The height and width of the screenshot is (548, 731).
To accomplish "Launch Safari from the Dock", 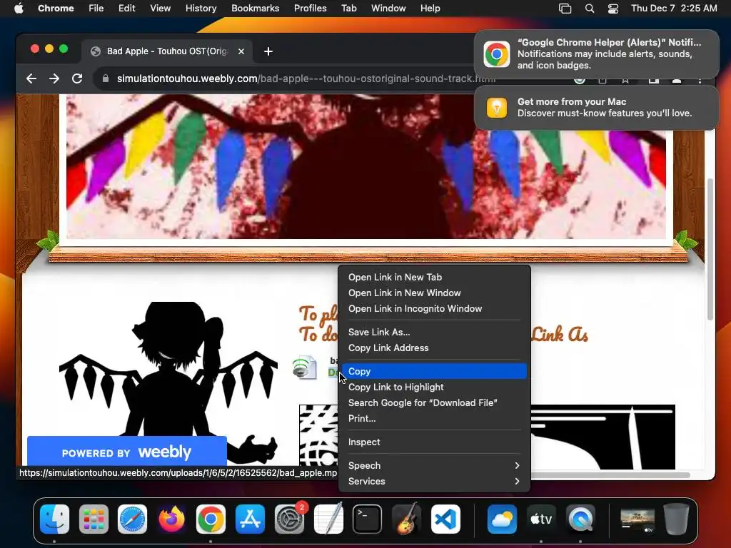I will 132,519.
